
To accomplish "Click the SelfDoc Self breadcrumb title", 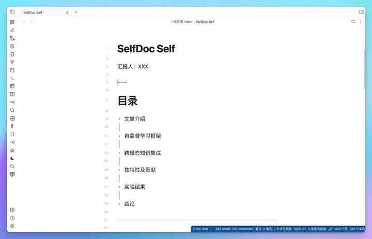I will pos(205,22).
